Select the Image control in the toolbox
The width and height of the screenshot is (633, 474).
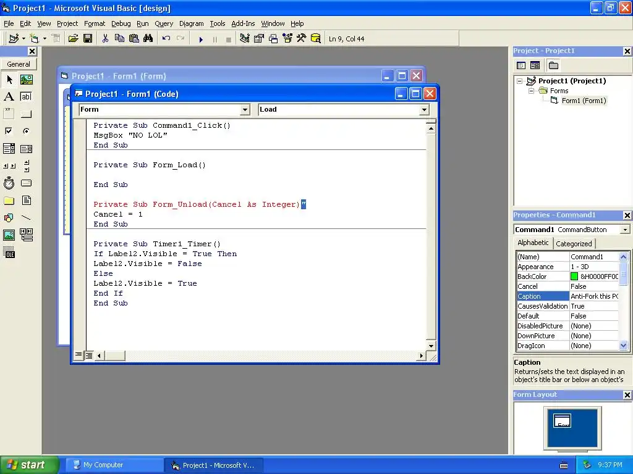coord(9,235)
